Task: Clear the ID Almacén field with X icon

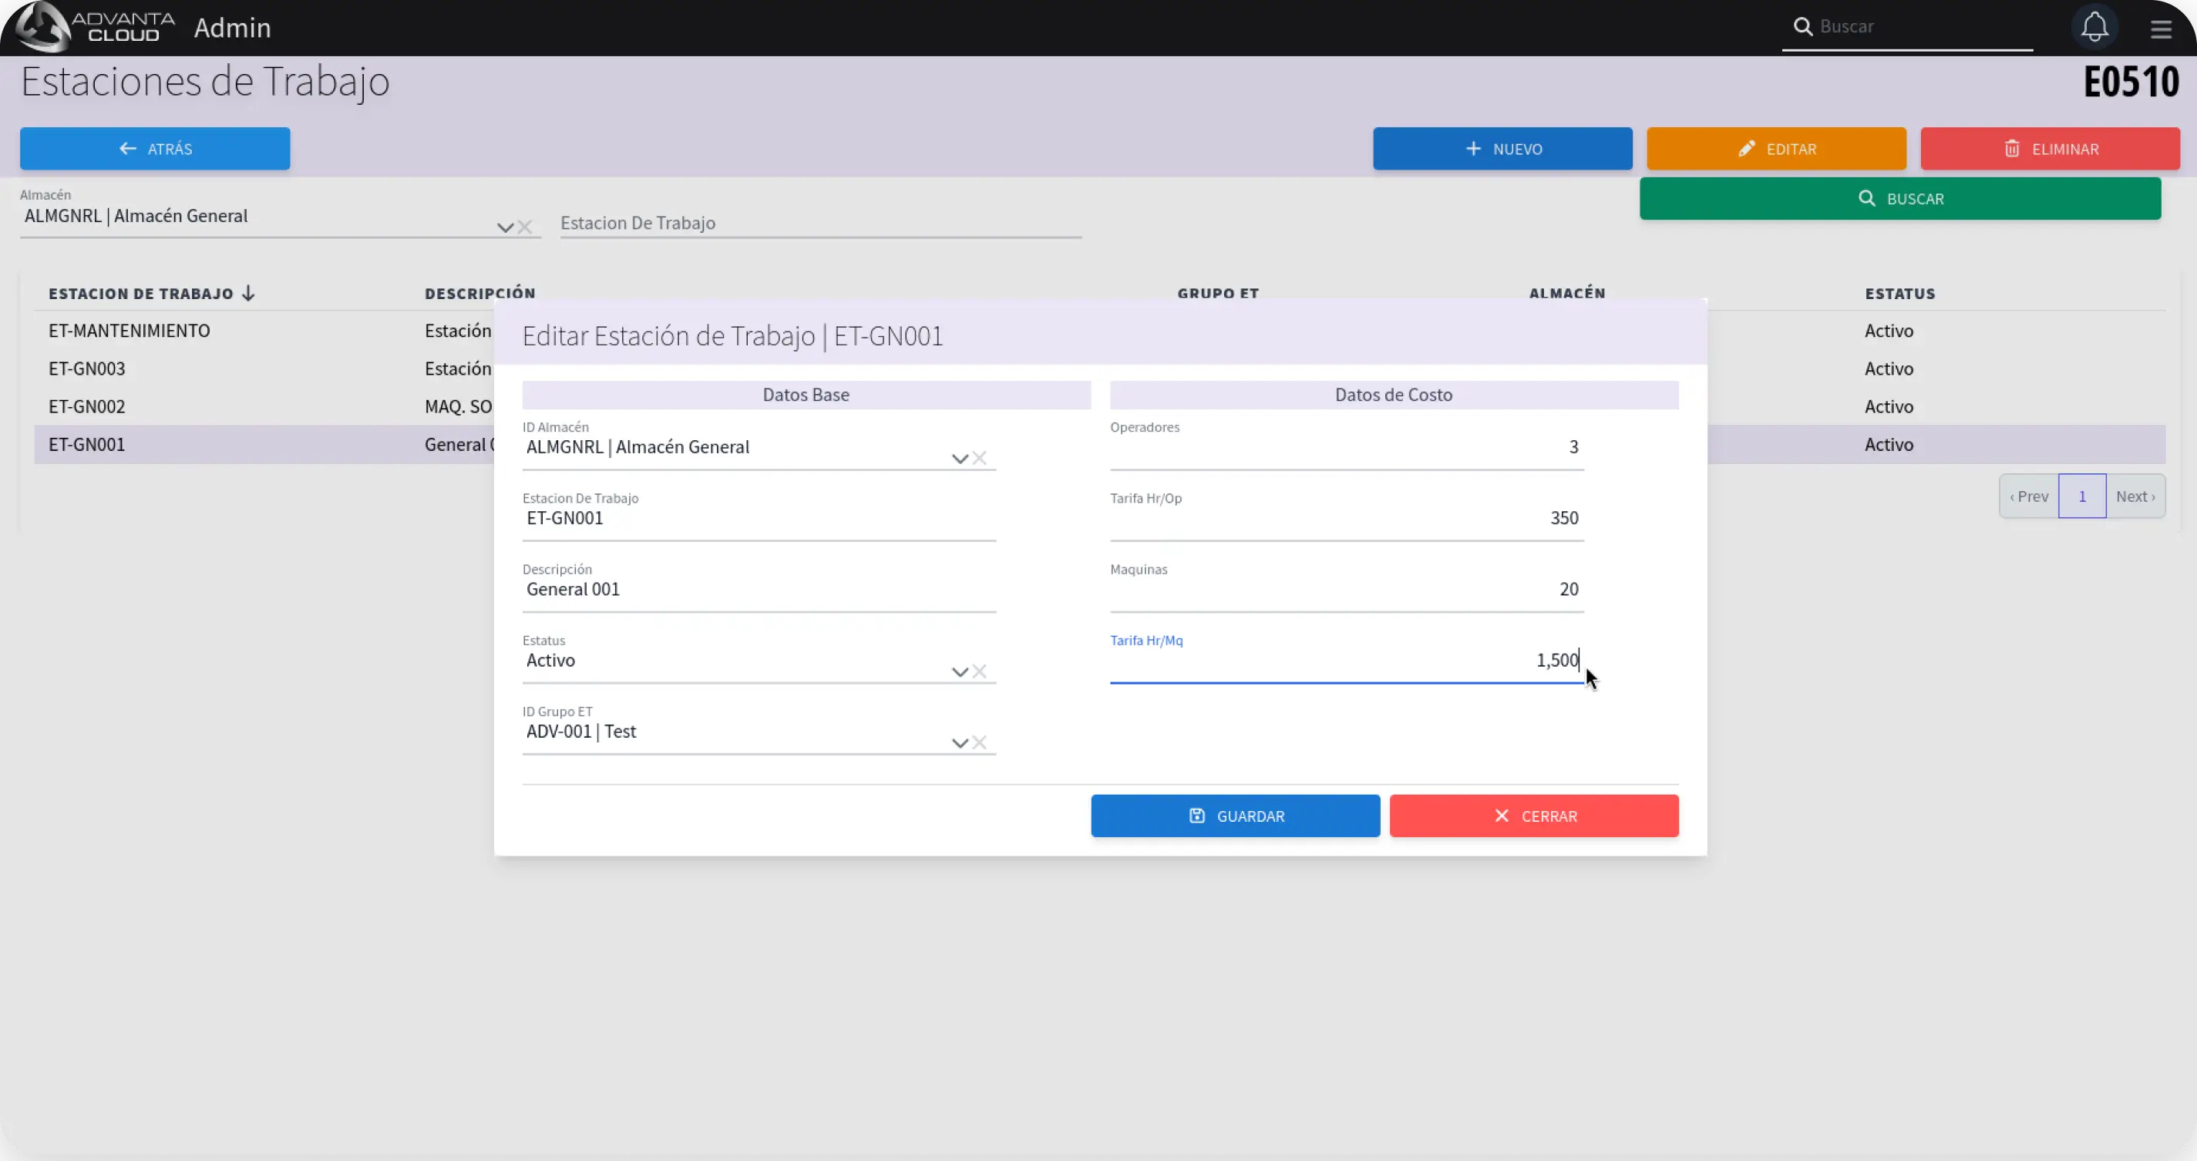Action: [x=980, y=458]
